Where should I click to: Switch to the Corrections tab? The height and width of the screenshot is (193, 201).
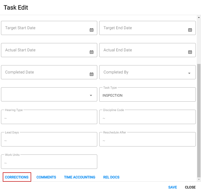click(x=17, y=177)
